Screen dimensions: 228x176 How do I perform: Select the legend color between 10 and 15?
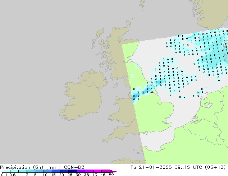(48, 171)
